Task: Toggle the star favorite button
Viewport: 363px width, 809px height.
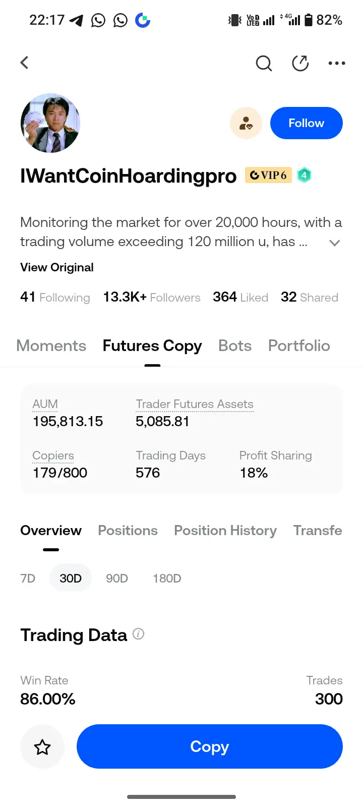Action: coord(42,747)
